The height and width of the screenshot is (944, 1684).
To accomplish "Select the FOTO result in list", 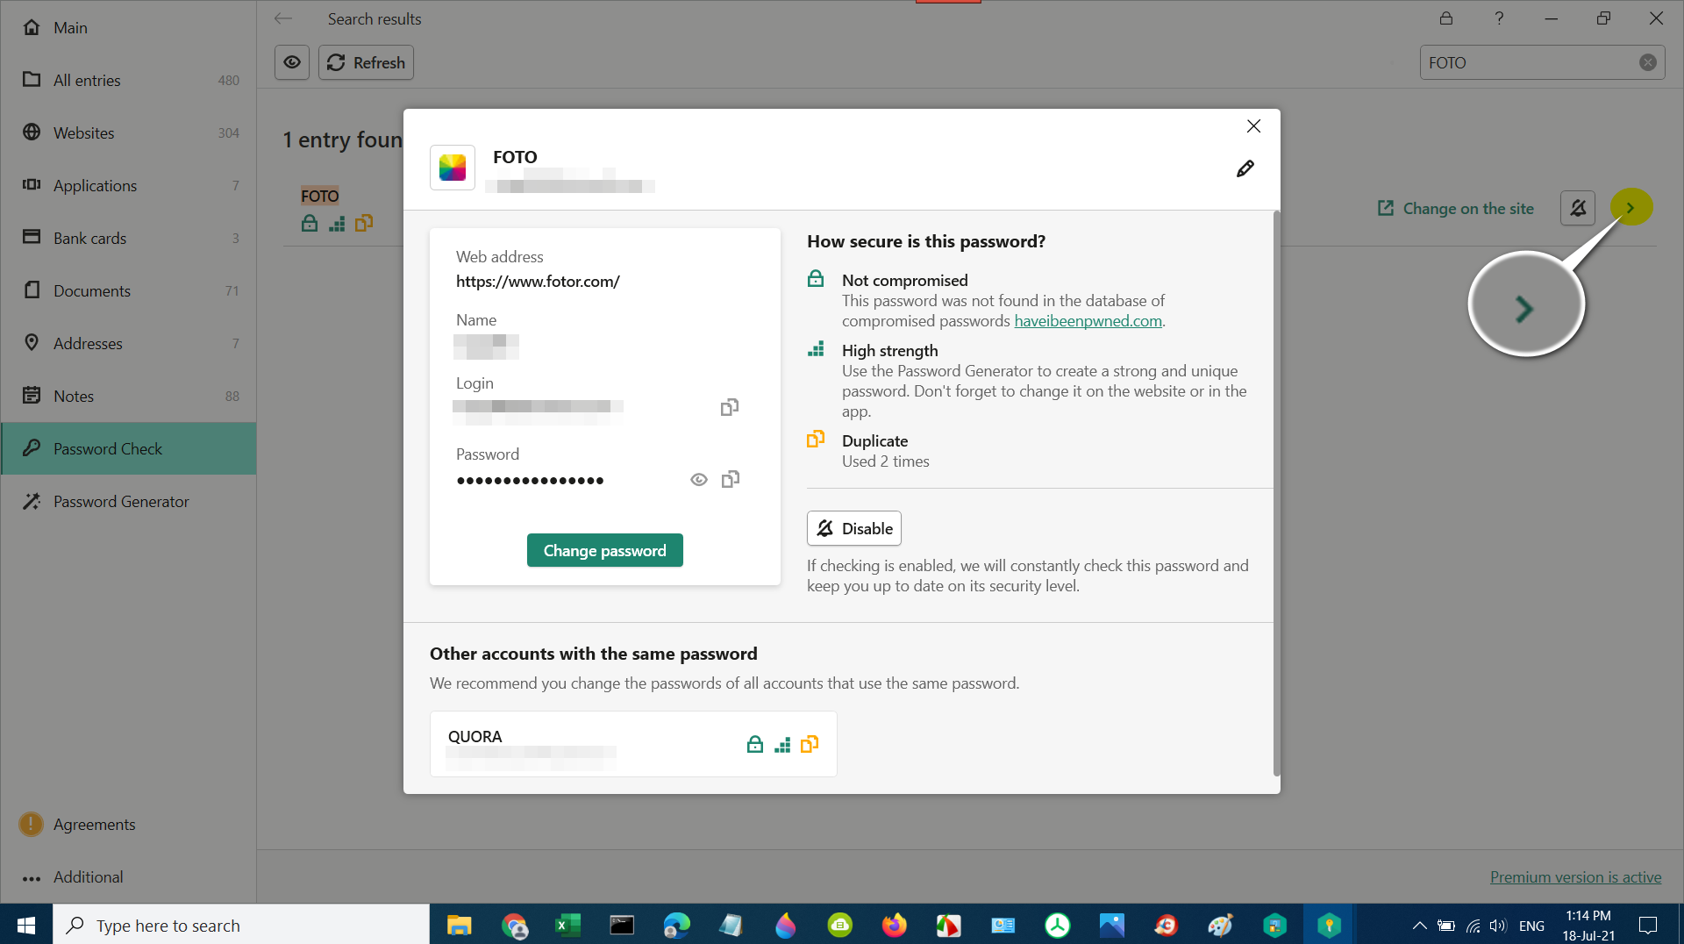I will [320, 196].
